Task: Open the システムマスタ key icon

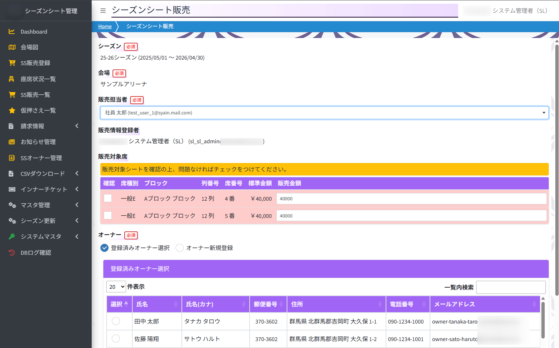Action: pyautogui.click(x=12, y=237)
